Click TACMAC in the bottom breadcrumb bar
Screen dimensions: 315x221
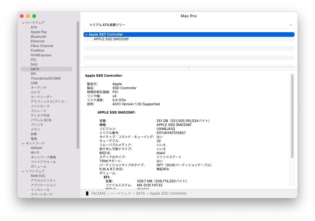pyautogui.click(x=98, y=193)
